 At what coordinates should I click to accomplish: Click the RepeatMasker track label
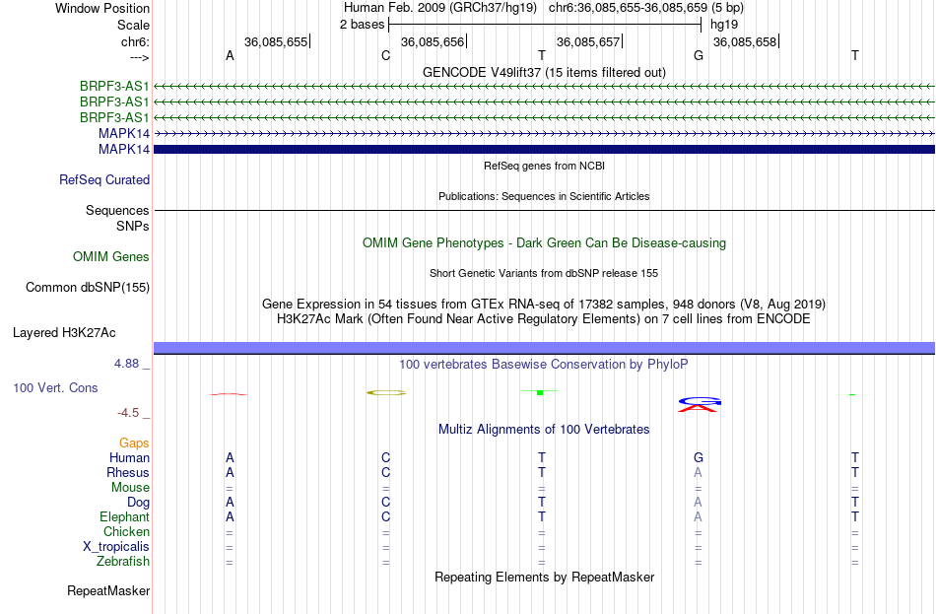[108, 590]
